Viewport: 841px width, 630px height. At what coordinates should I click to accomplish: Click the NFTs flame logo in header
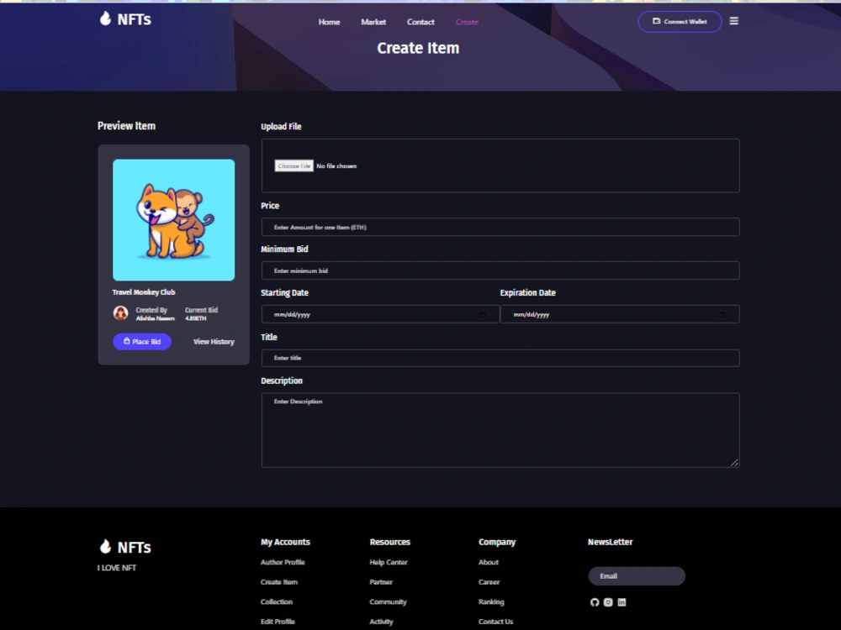click(x=125, y=19)
